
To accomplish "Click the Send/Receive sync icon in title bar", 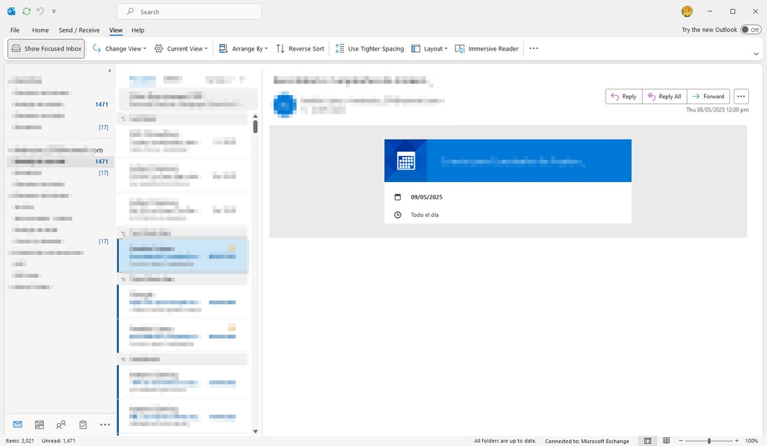I will tap(27, 11).
